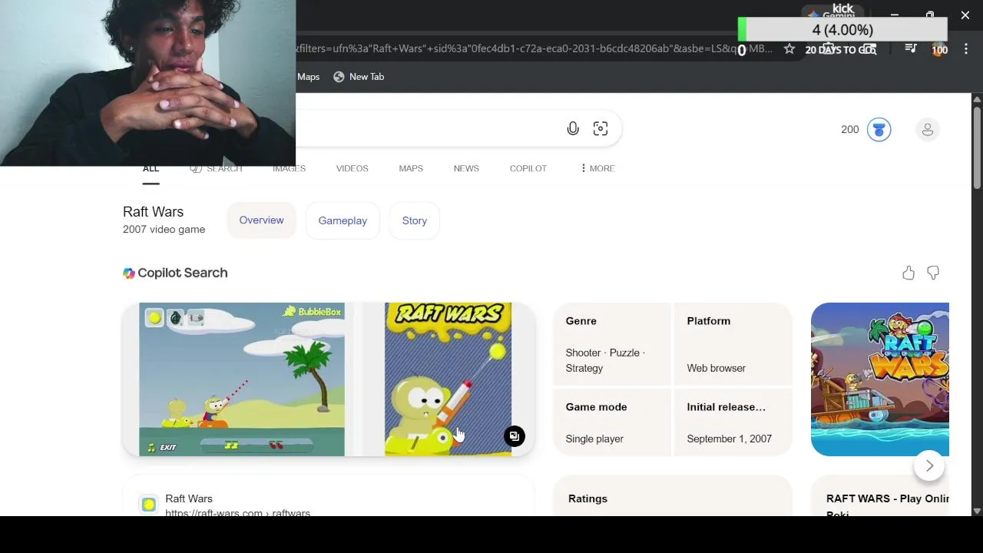Click the Ratings heading
The width and height of the screenshot is (983, 553).
[x=587, y=498]
